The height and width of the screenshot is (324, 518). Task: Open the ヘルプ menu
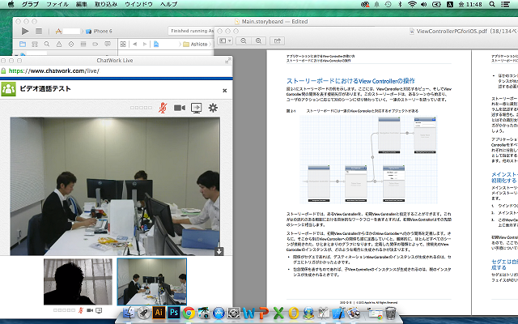pos(168,4)
